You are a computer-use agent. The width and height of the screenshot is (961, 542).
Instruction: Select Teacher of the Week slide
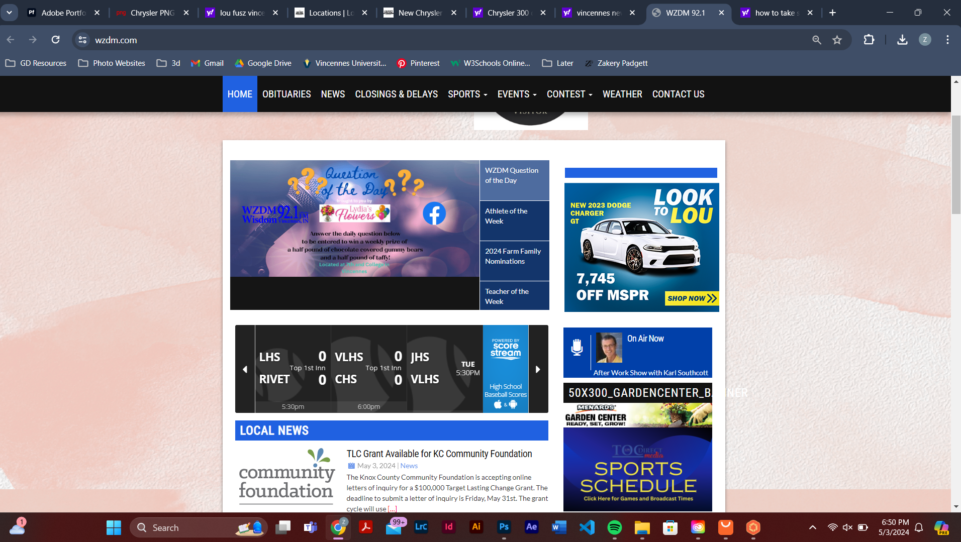tap(514, 295)
